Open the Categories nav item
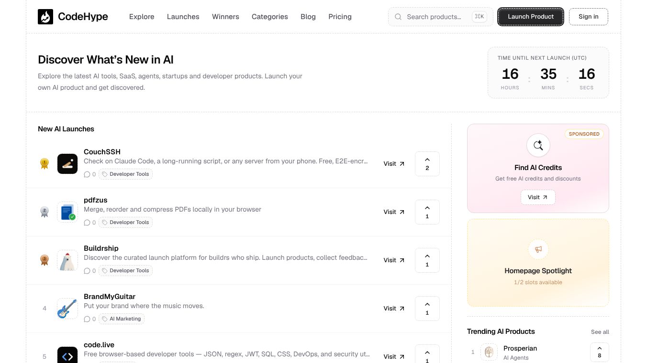 click(270, 17)
